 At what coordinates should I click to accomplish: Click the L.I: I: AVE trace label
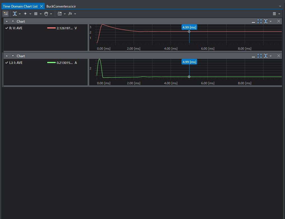click(16, 63)
